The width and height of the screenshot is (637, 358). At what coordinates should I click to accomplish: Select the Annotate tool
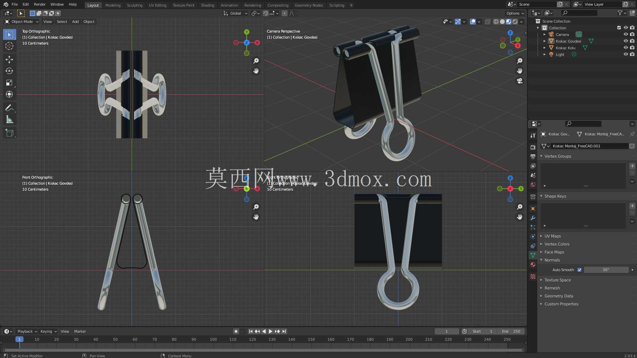pyautogui.click(x=9, y=108)
